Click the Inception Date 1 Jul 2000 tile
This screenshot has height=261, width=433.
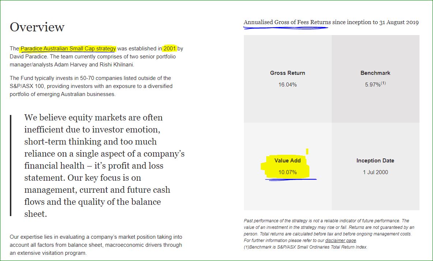point(376,166)
